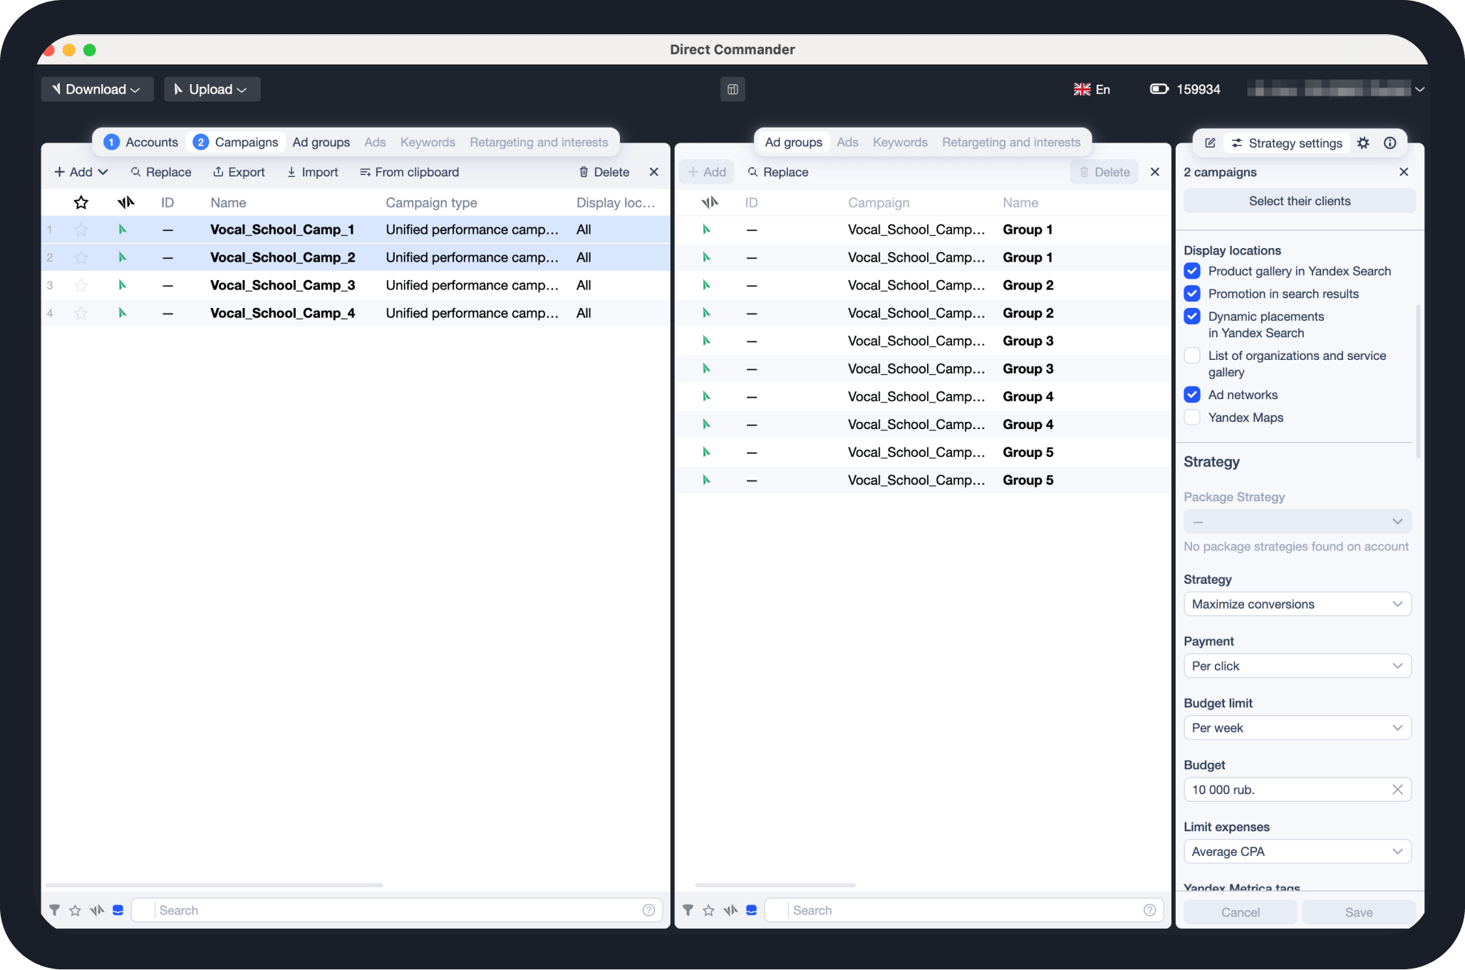Clear the 10 000 rub. budget field
1465x970 pixels.
1397,790
